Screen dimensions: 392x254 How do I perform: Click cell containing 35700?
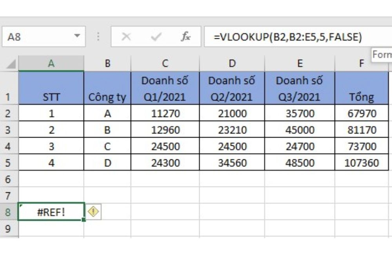pyautogui.click(x=300, y=113)
